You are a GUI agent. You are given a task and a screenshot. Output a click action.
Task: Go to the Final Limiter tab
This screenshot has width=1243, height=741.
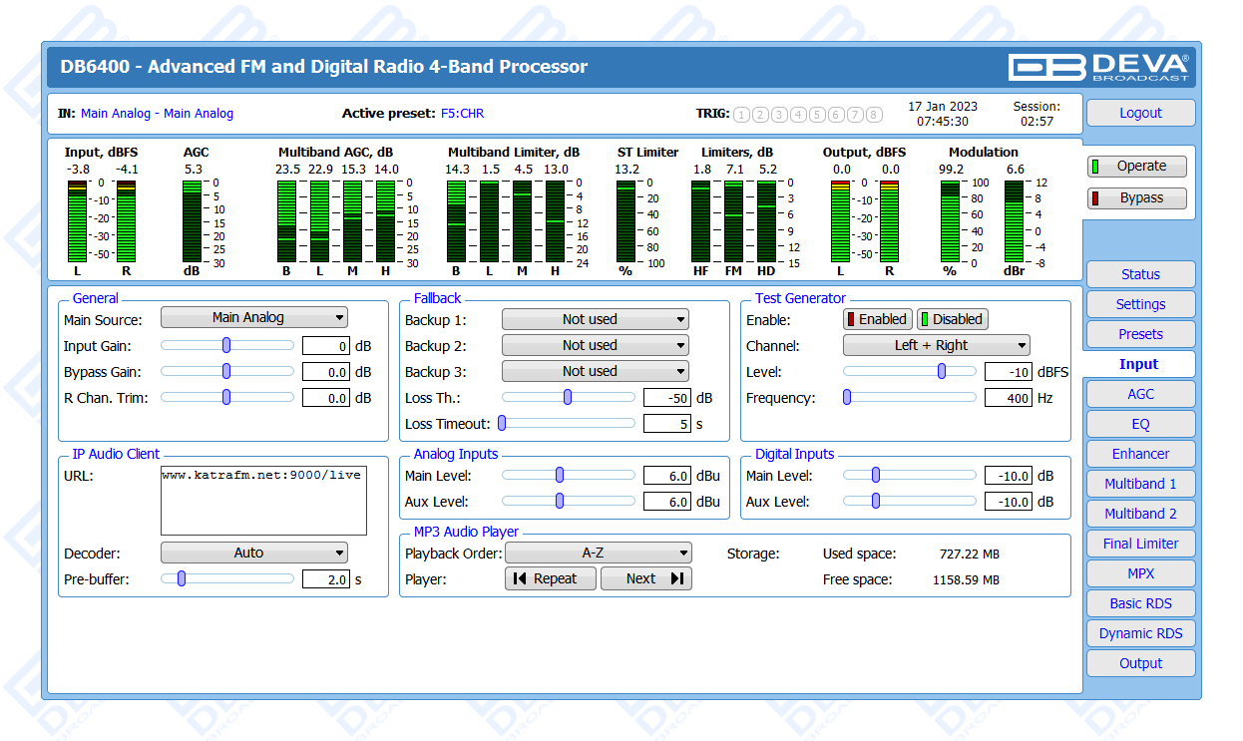pos(1140,544)
